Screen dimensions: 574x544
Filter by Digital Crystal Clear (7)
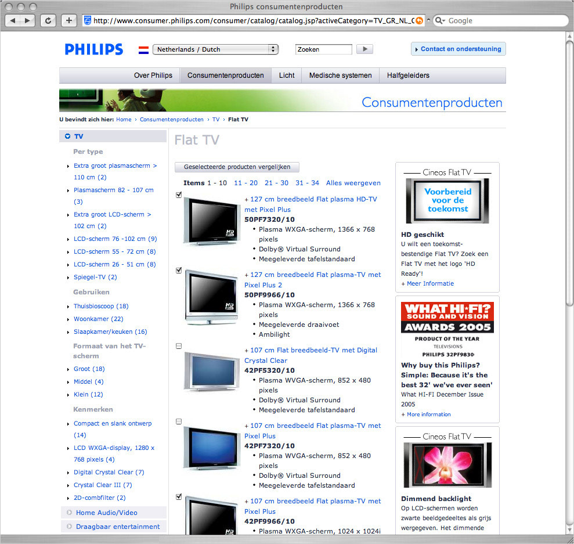coord(109,472)
